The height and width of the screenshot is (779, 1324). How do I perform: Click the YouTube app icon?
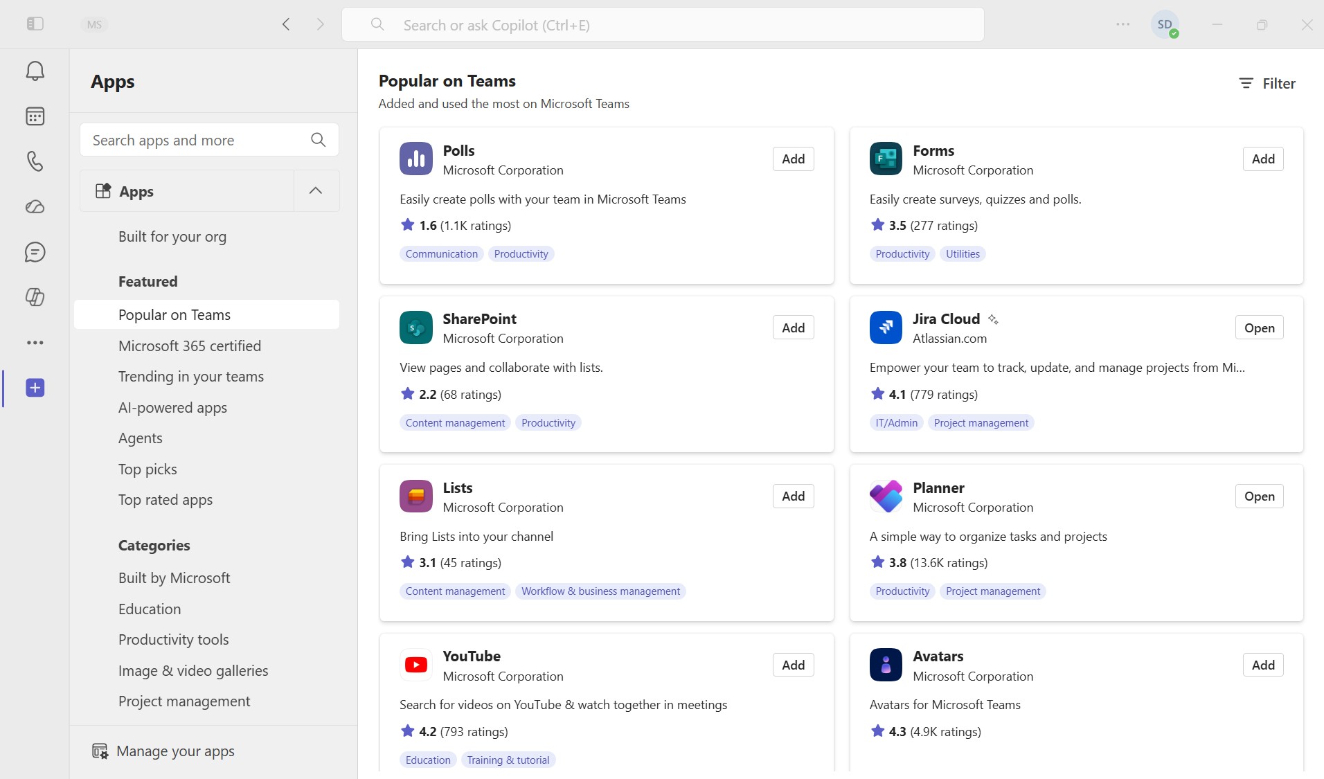415,665
